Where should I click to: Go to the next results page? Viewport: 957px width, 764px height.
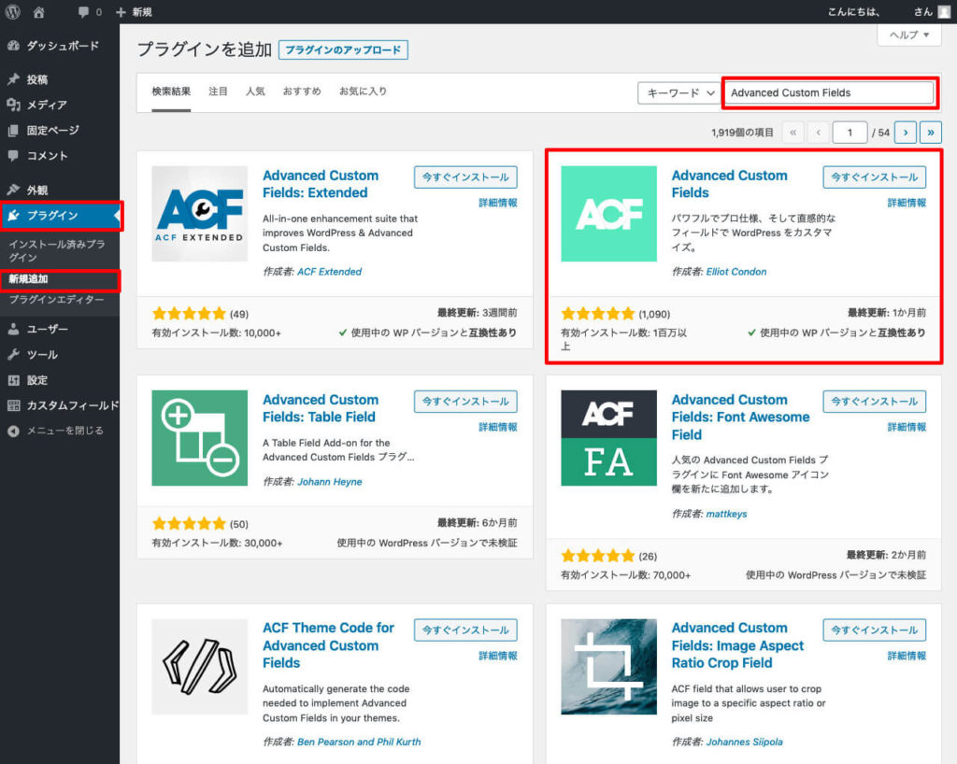pyautogui.click(x=905, y=133)
